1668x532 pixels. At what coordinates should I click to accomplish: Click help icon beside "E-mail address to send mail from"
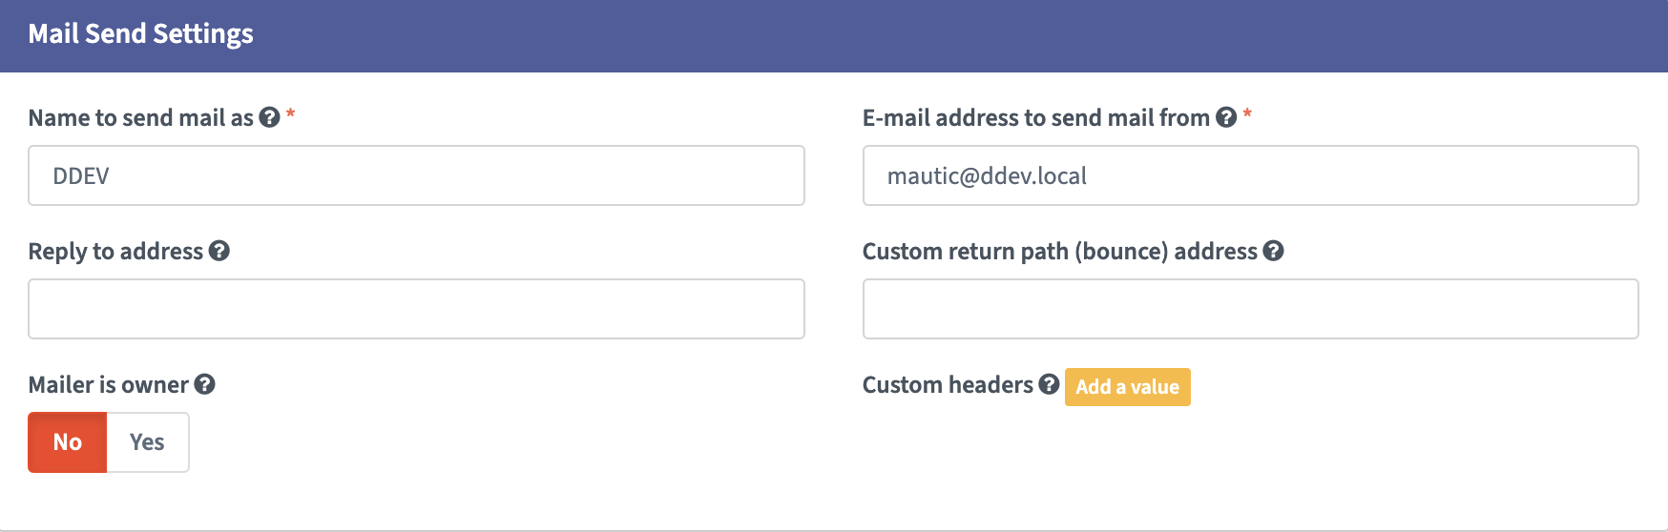pyautogui.click(x=1226, y=117)
